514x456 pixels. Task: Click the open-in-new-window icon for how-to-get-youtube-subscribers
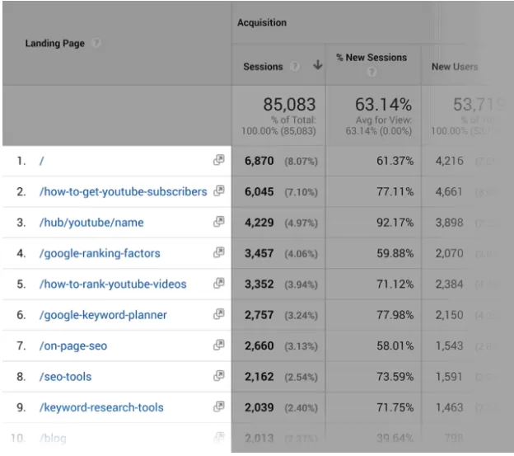click(218, 191)
